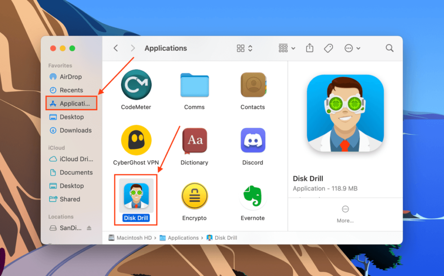Go to Downloads in the sidebar

75,131
